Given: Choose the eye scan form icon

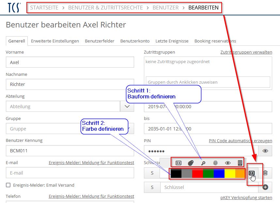Looking at the screenshot, I should [x=228, y=162].
